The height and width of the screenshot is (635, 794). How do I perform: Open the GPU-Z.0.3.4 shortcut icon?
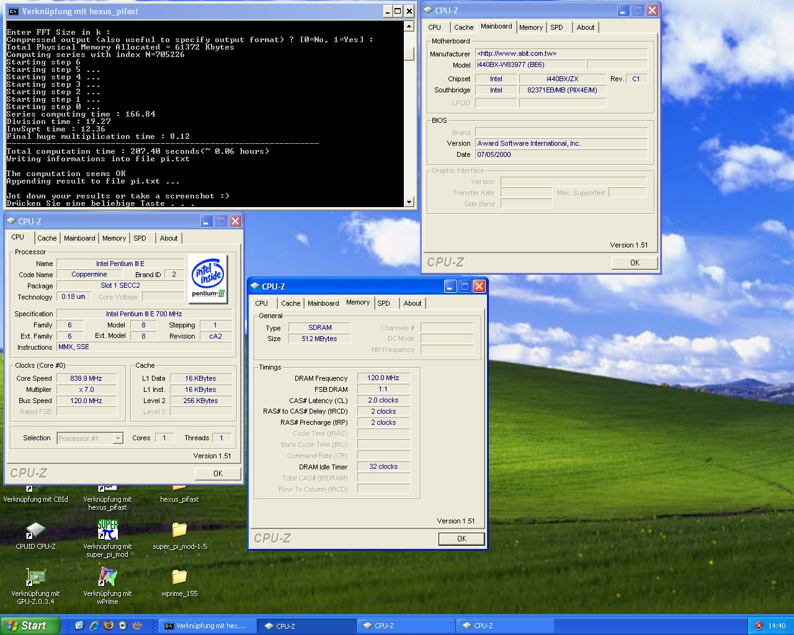(x=35, y=577)
